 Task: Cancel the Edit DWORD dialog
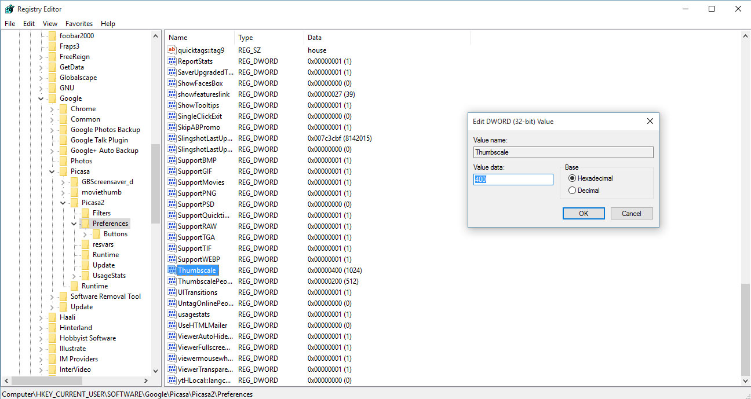pyautogui.click(x=631, y=214)
